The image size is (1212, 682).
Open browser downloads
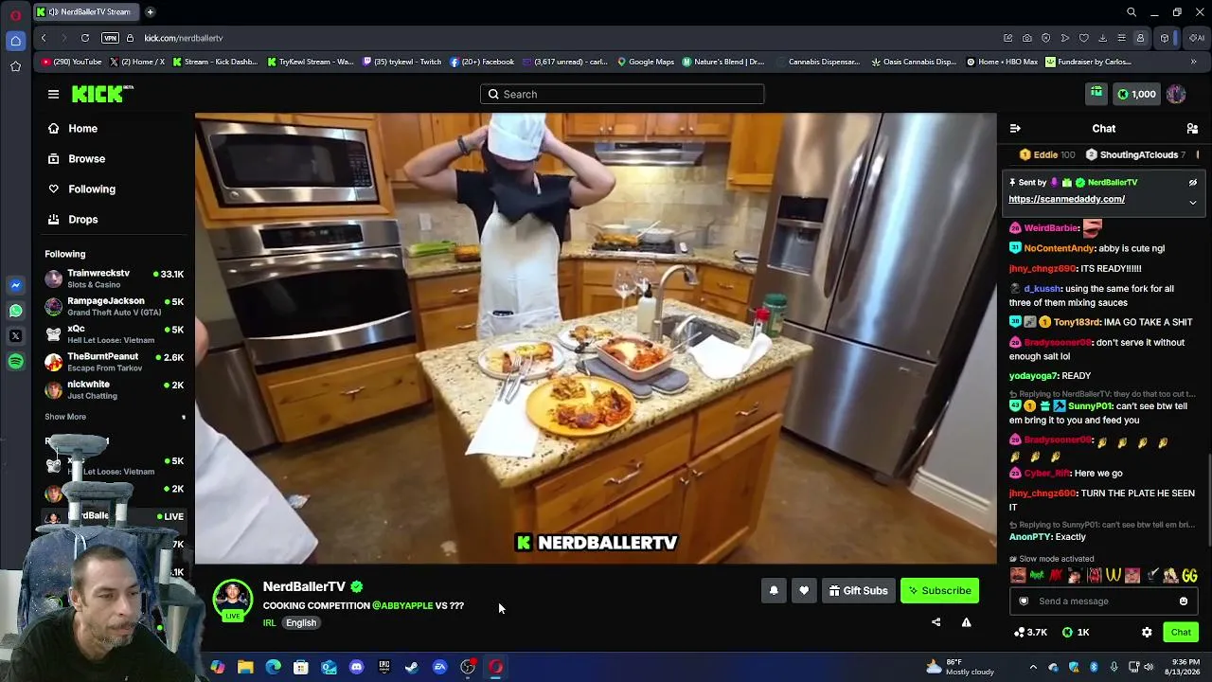(1102, 38)
